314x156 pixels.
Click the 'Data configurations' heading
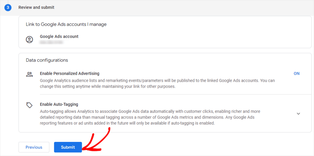click(x=47, y=60)
